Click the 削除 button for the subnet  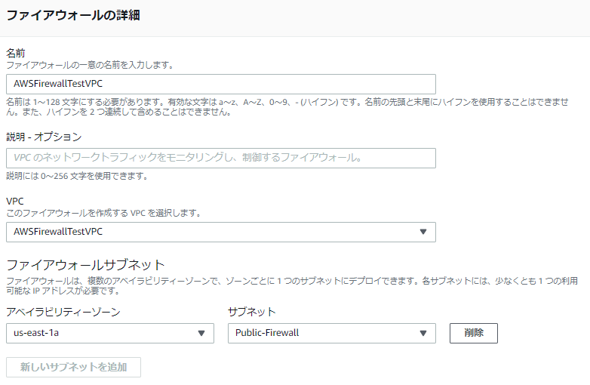point(473,333)
